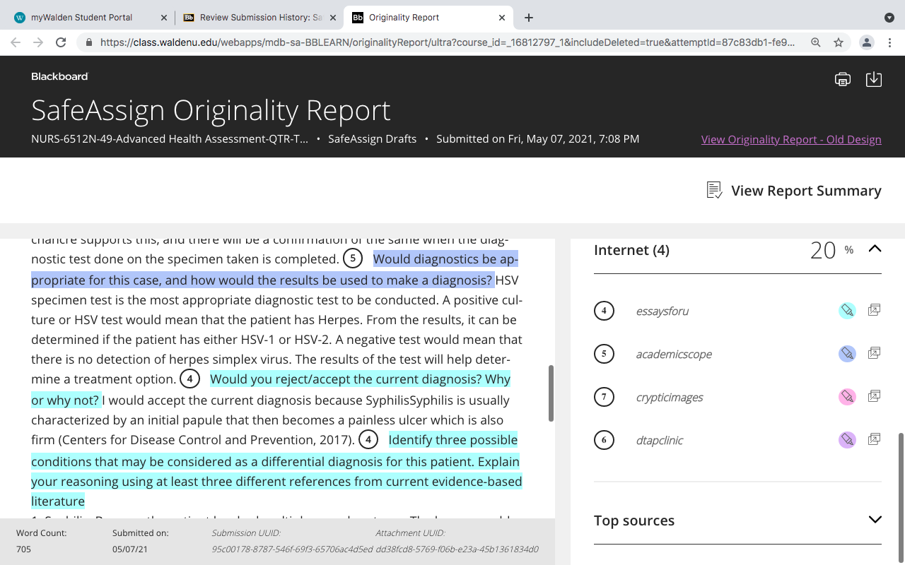Toggle highlighting for academicscope source
Image resolution: width=905 pixels, height=565 pixels.
(x=847, y=354)
